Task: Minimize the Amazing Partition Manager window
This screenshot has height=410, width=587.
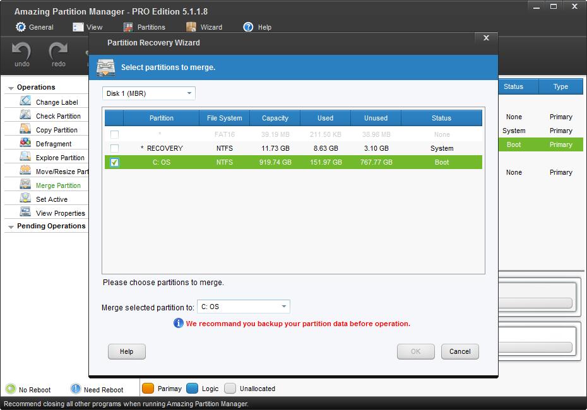Action: click(536, 7)
